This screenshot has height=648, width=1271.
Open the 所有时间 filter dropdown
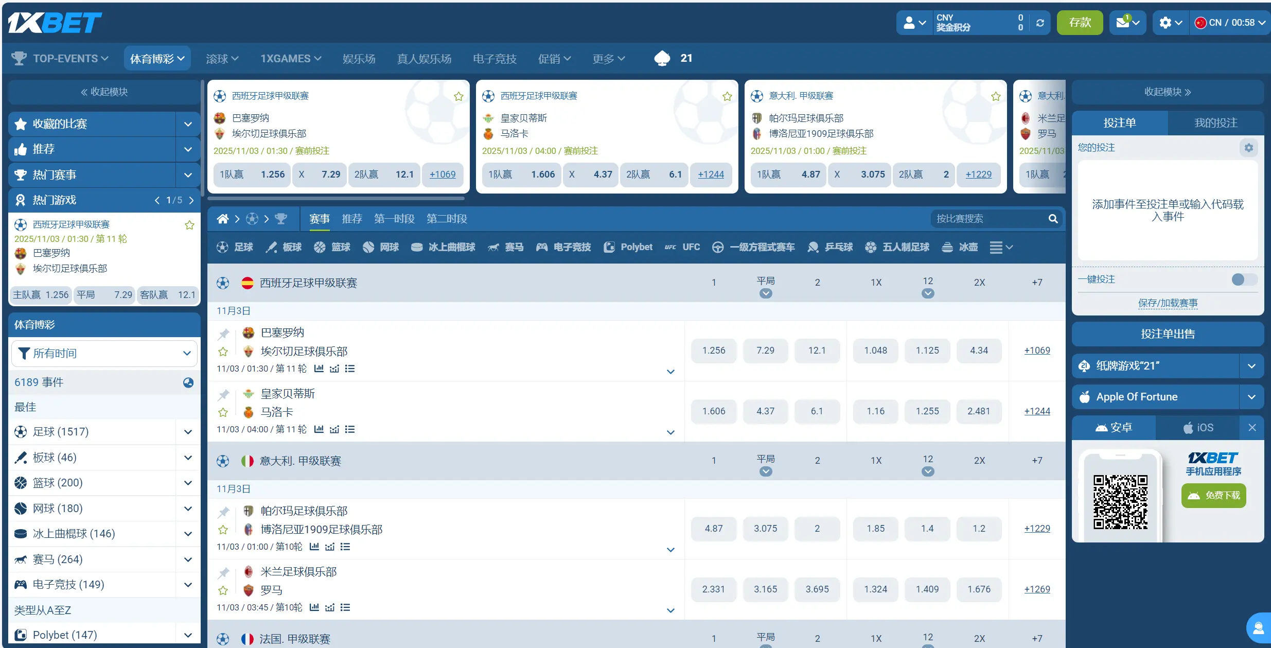(x=104, y=354)
